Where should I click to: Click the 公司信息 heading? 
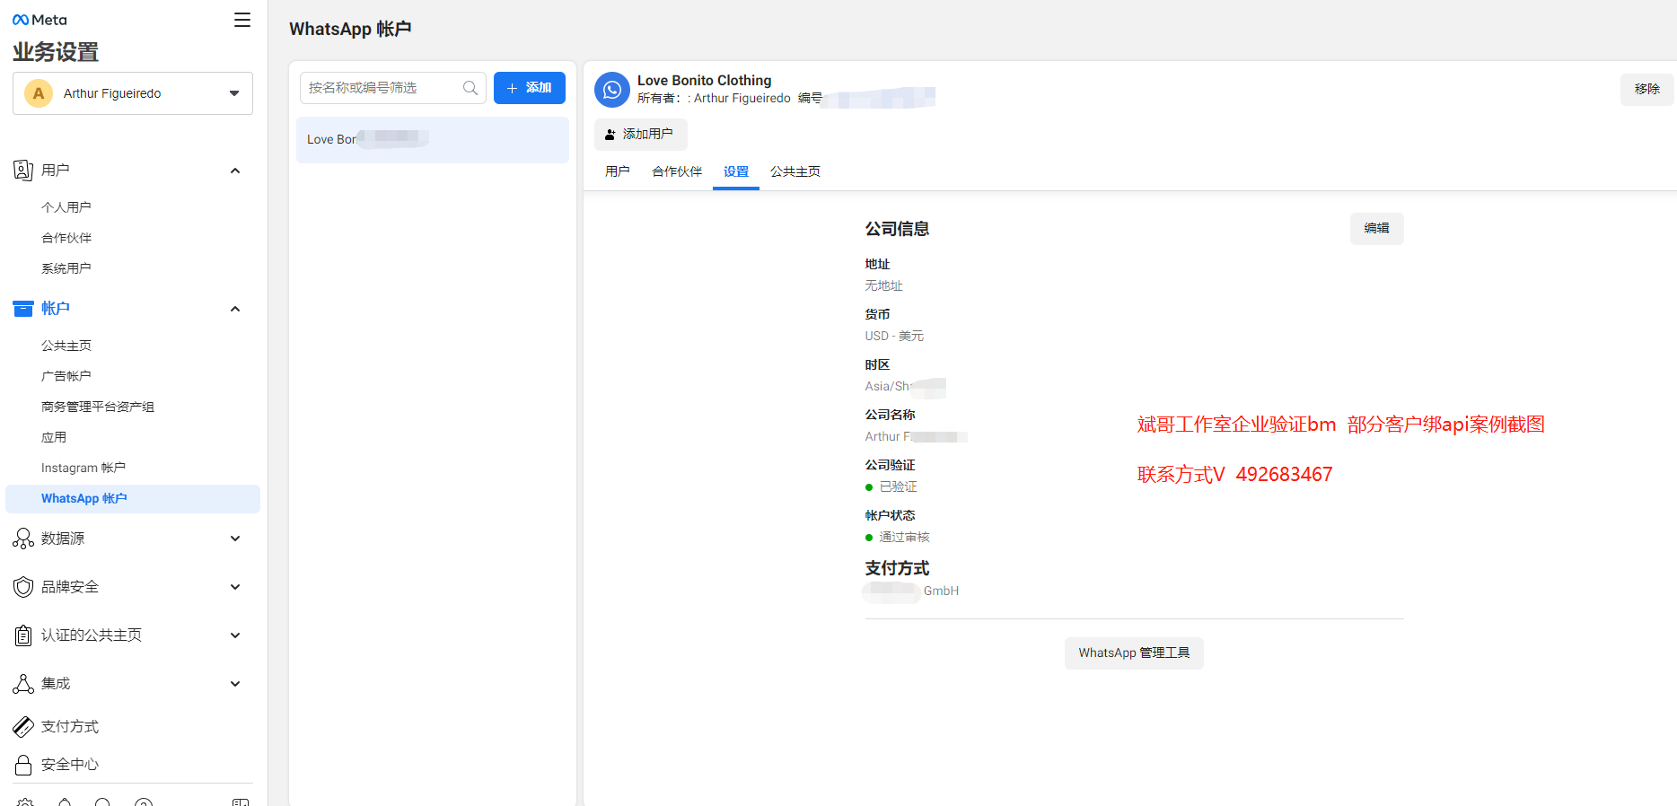(897, 229)
